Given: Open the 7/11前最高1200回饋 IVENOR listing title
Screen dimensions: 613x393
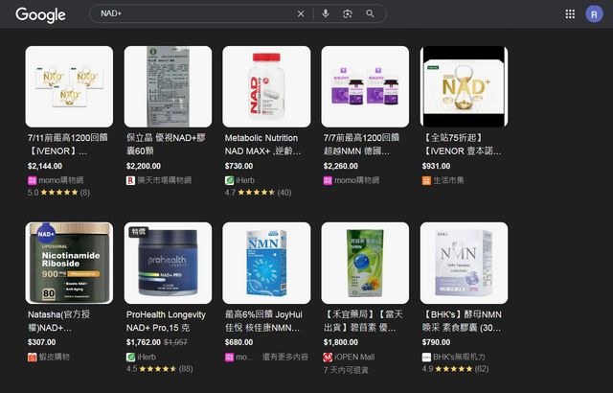Looking at the screenshot, I should pyautogui.click(x=68, y=145).
